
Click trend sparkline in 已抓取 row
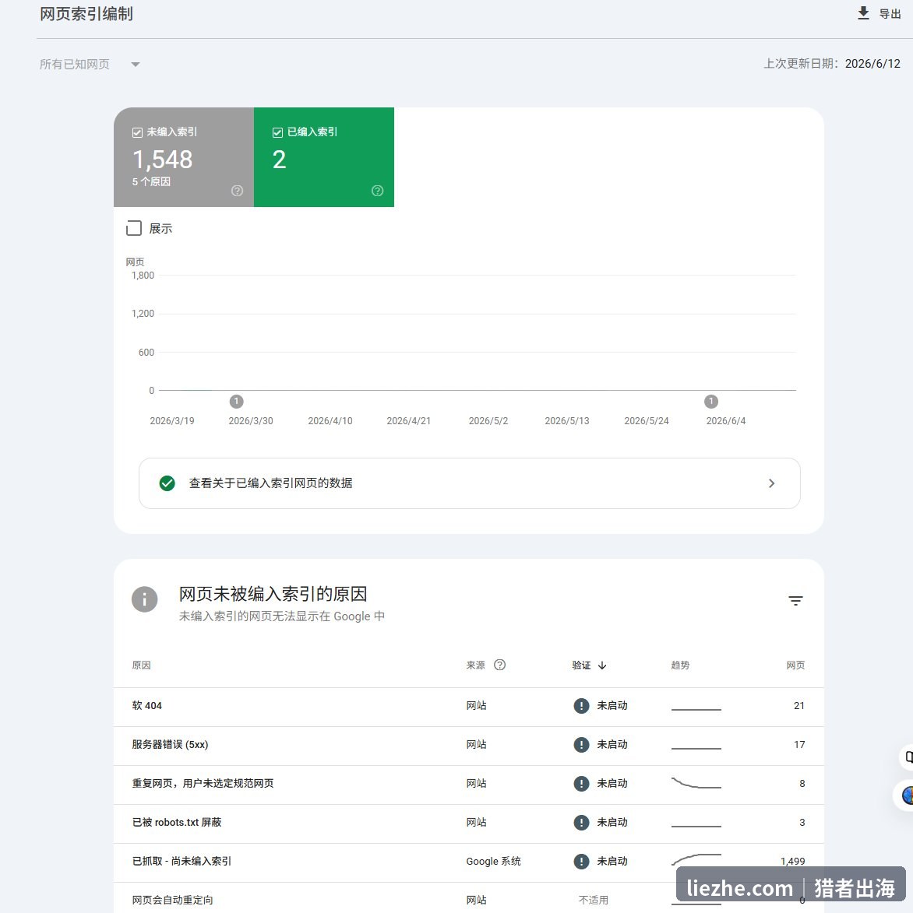[696, 859]
